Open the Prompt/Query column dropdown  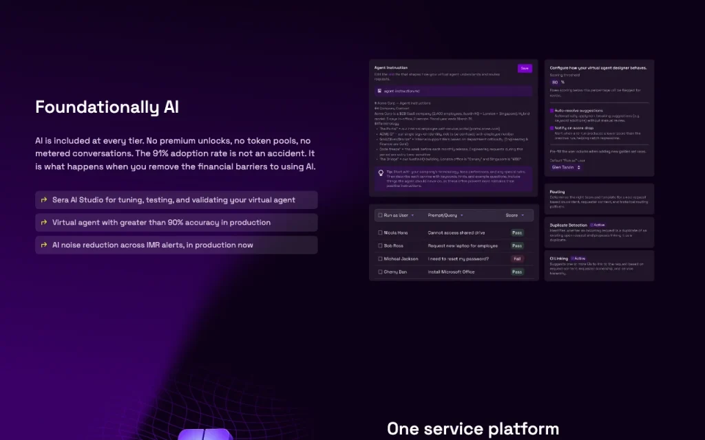[462, 215]
